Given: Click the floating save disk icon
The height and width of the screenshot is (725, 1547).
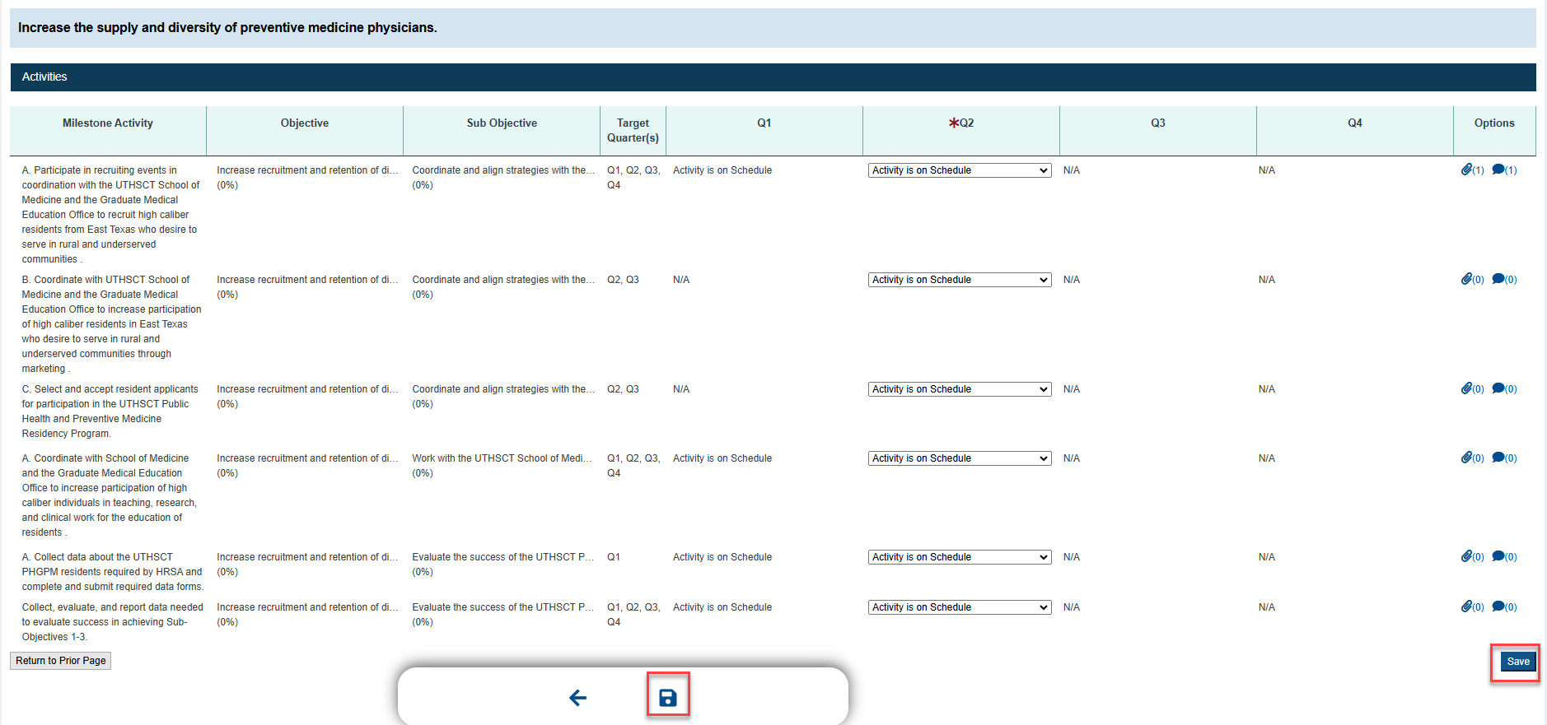Looking at the screenshot, I should point(668,698).
